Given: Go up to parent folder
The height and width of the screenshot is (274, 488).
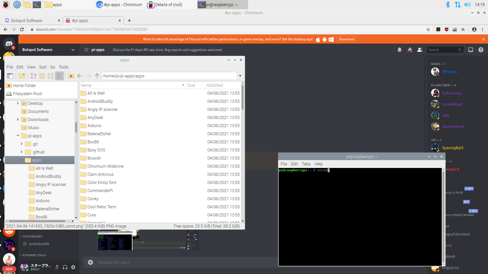Looking at the screenshot, I should coord(97,76).
